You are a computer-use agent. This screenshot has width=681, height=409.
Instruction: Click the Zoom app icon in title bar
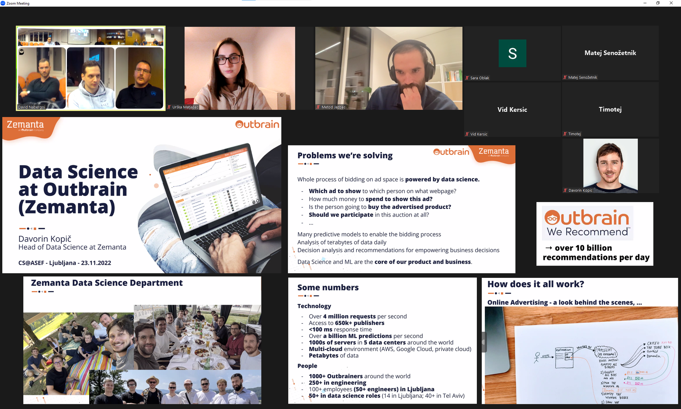(x=3, y=3)
